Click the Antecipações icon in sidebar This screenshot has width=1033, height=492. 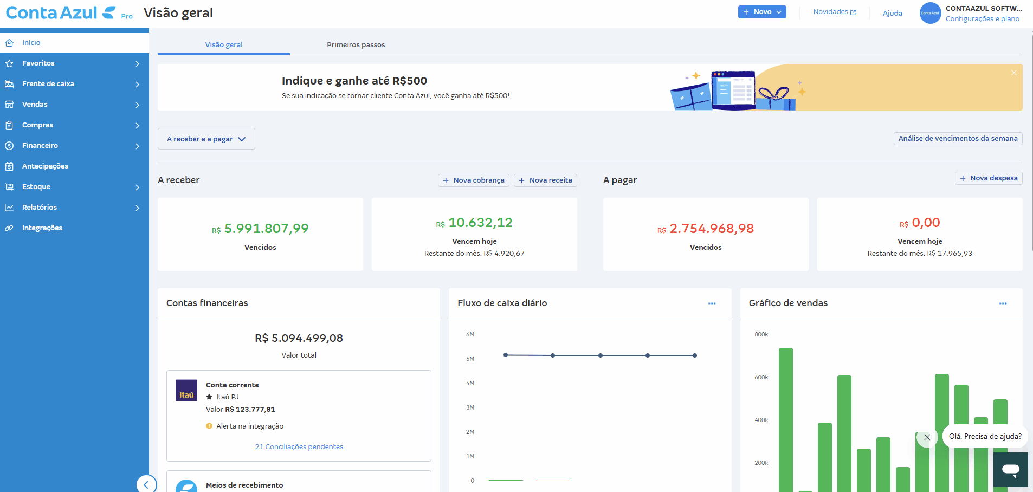[x=9, y=166]
